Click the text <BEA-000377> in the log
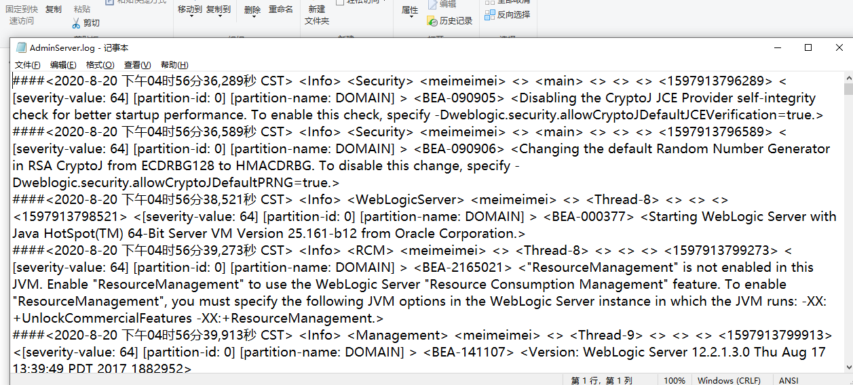Screen dimensions: 853x385 [589, 216]
